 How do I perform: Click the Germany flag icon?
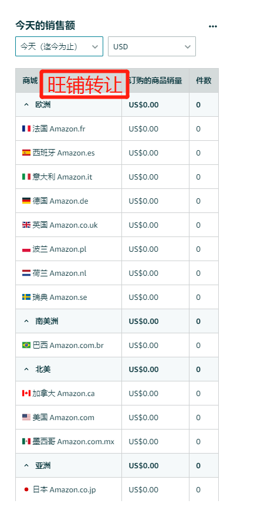[x=26, y=201]
